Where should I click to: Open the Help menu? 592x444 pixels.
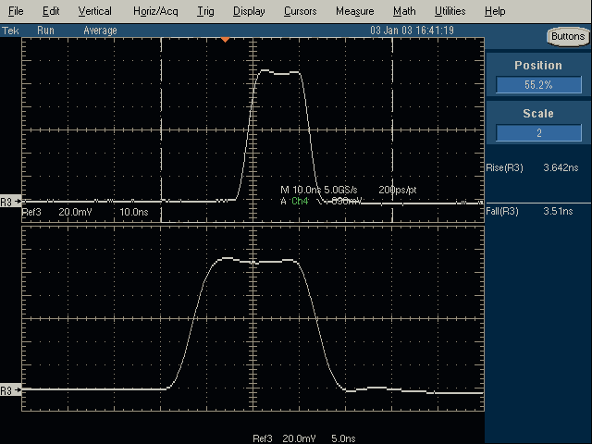point(495,11)
